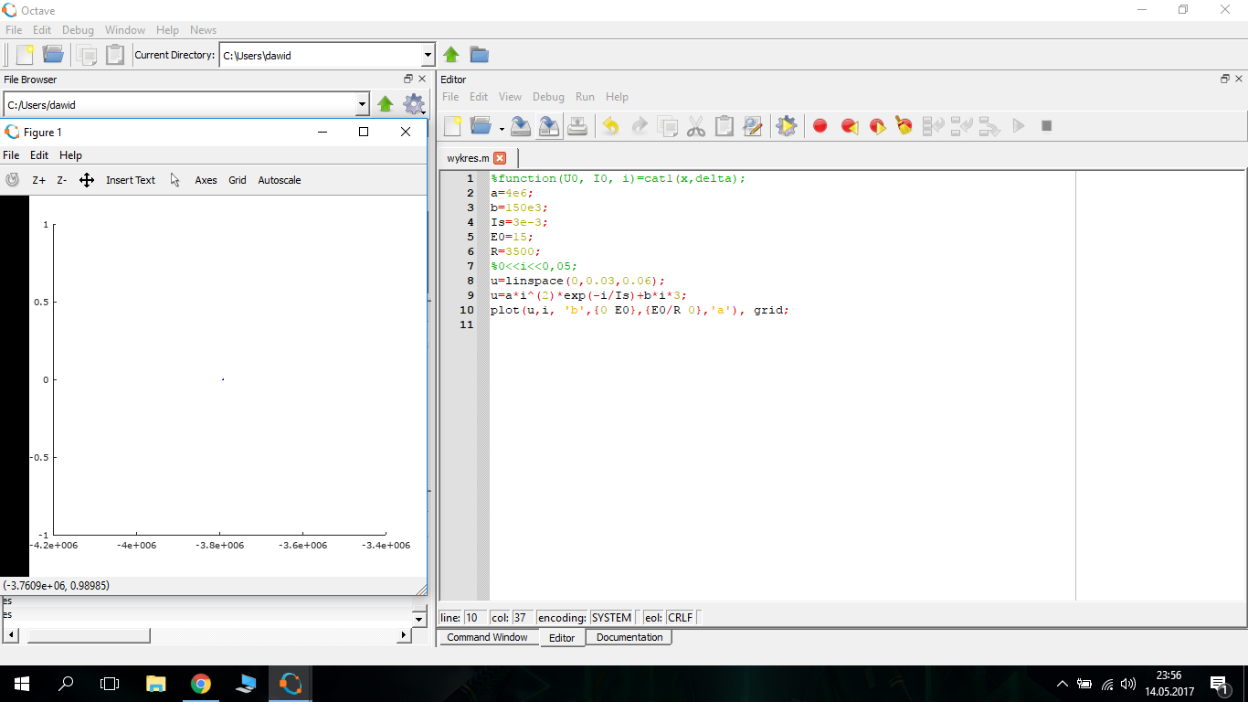Image resolution: width=1248 pixels, height=702 pixels.
Task: Open the Editor's View menu
Action: [510, 97]
